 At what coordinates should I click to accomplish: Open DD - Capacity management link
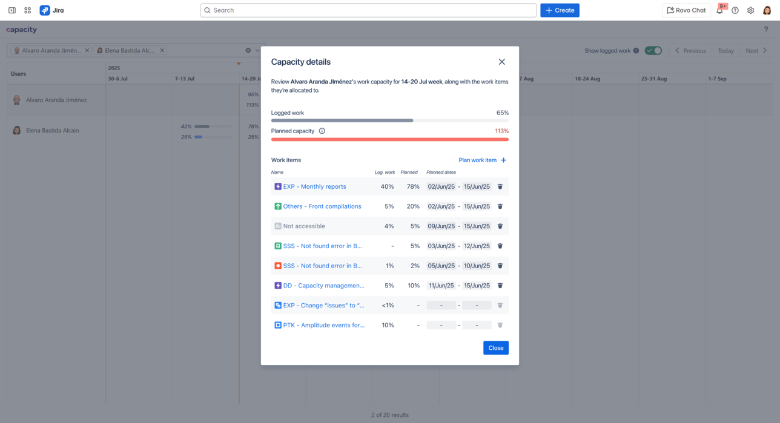[324, 286]
